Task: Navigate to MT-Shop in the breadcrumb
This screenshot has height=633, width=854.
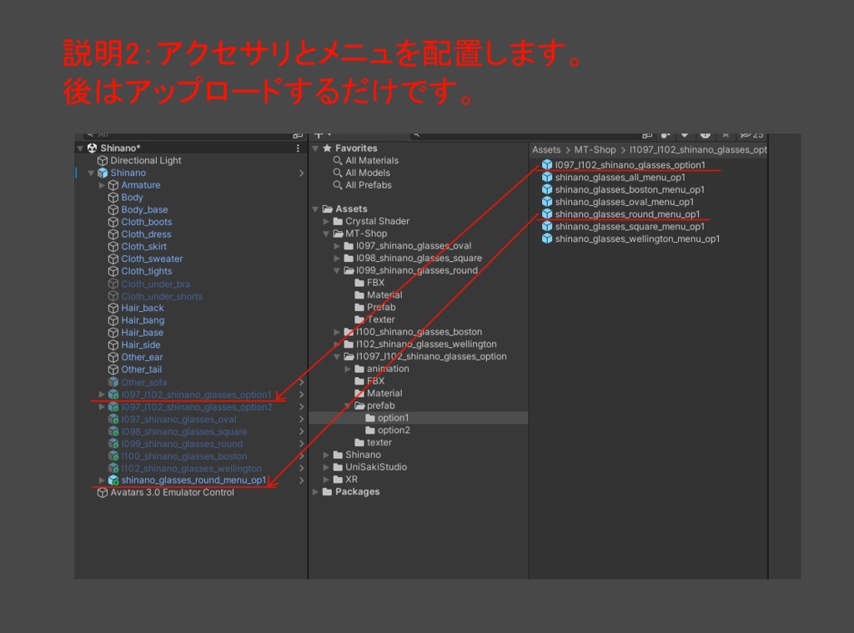Action: coord(595,150)
